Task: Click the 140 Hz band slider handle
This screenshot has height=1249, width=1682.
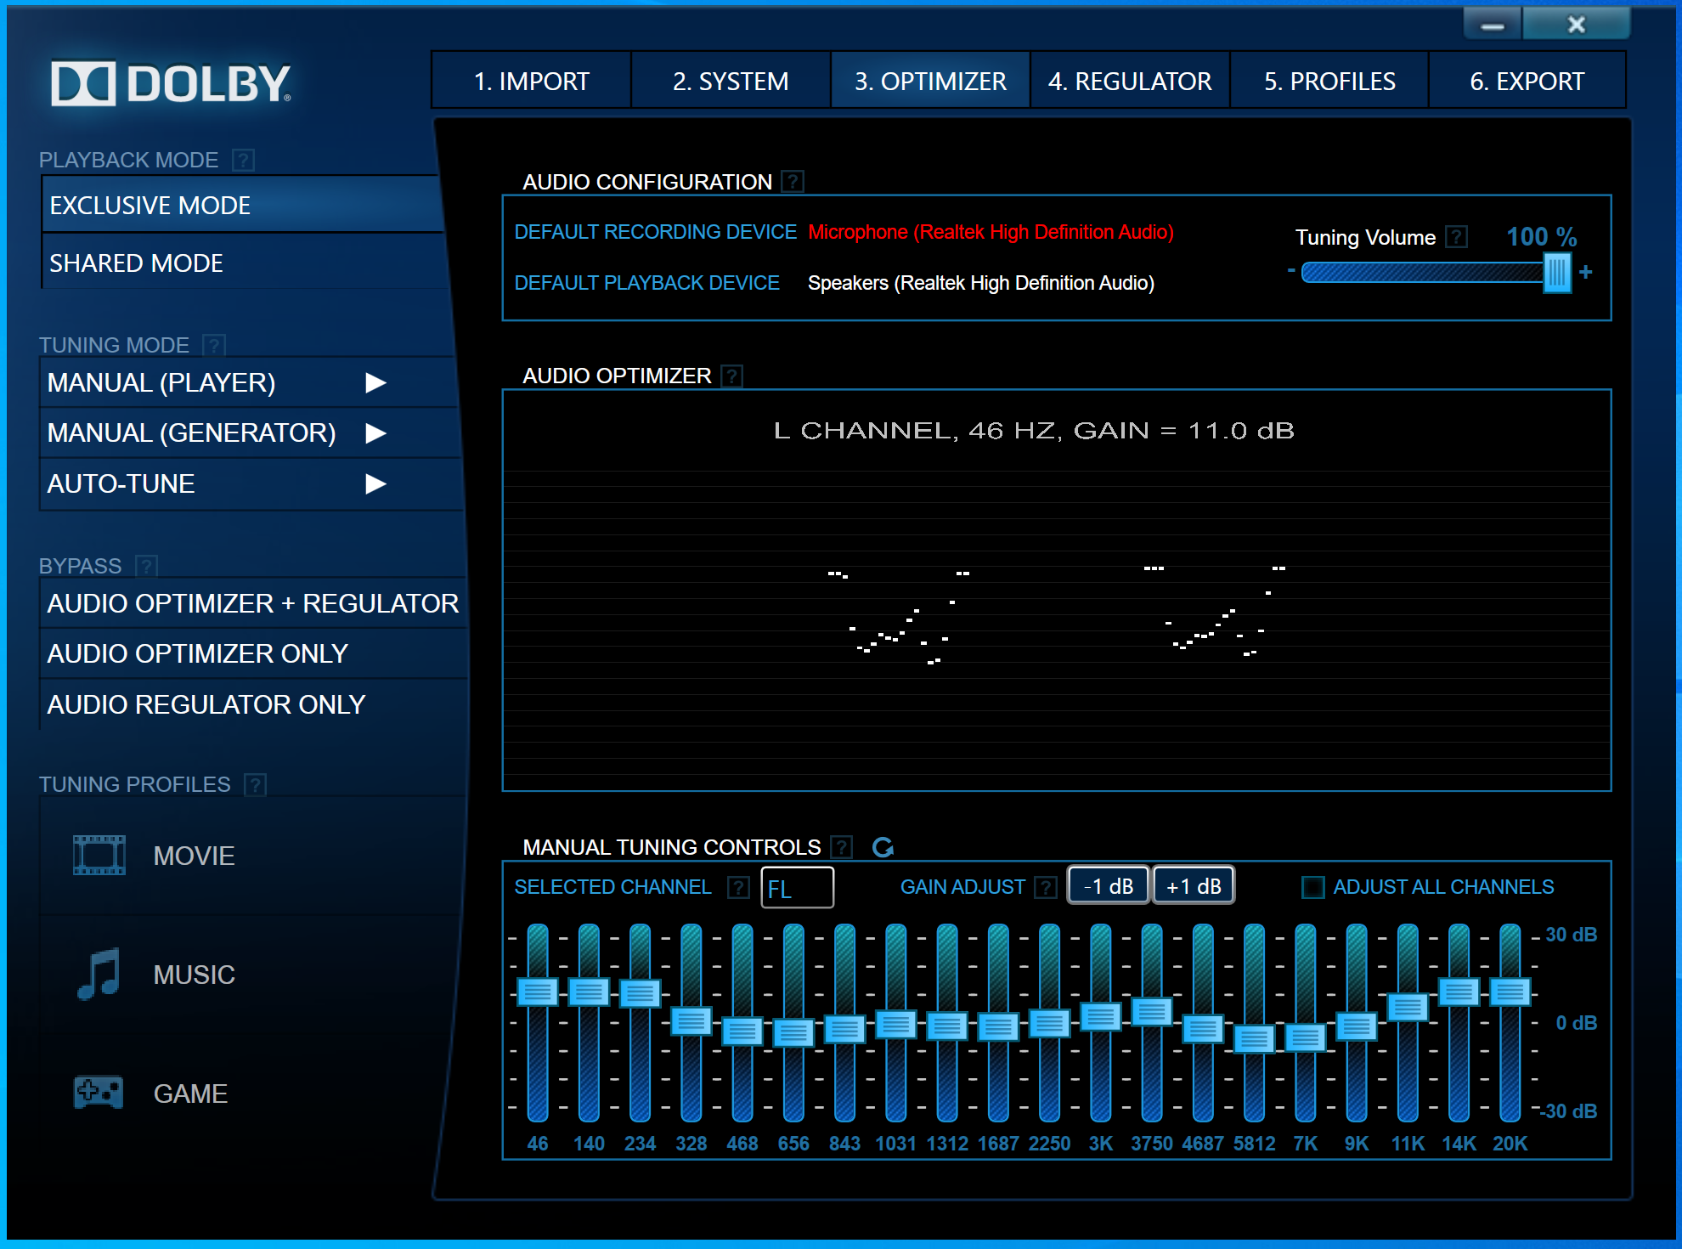Action: (589, 992)
